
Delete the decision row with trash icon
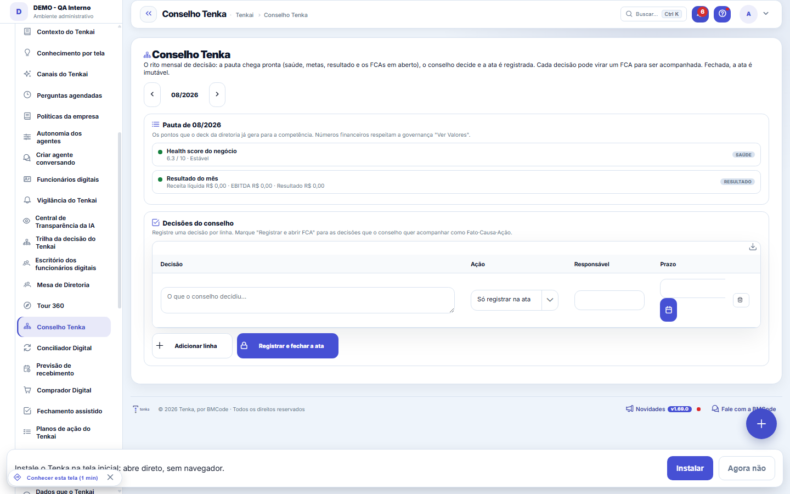point(741,300)
